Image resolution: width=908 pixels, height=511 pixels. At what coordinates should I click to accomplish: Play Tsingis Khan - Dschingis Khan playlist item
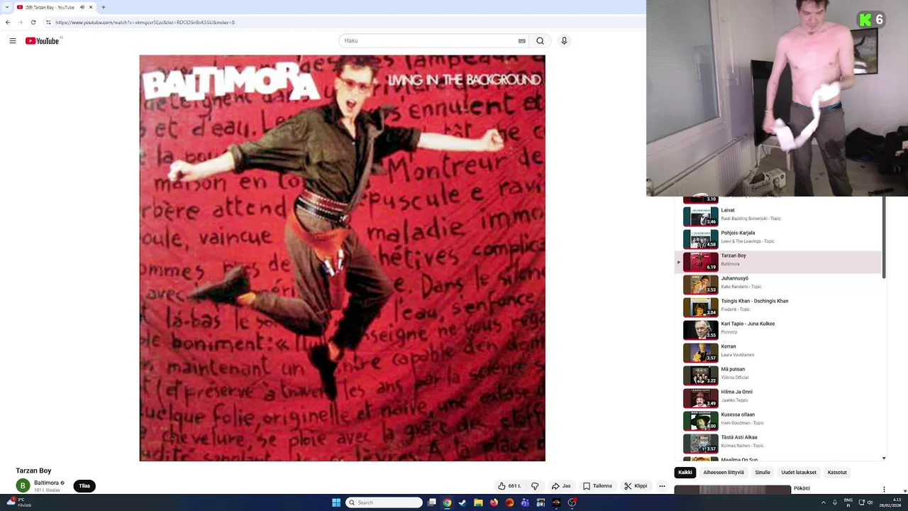[x=777, y=307]
